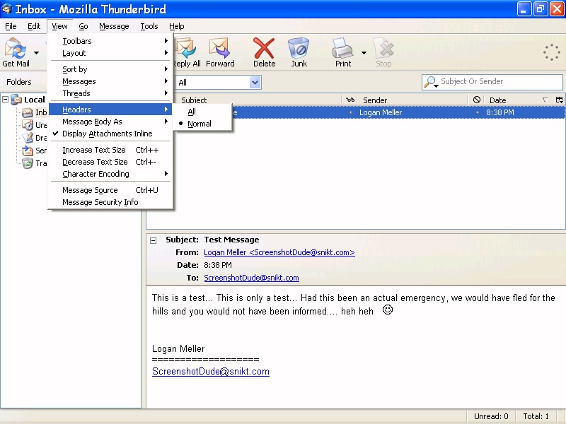Select the Logan Meller message row
The image size is (566, 424).
click(398, 112)
